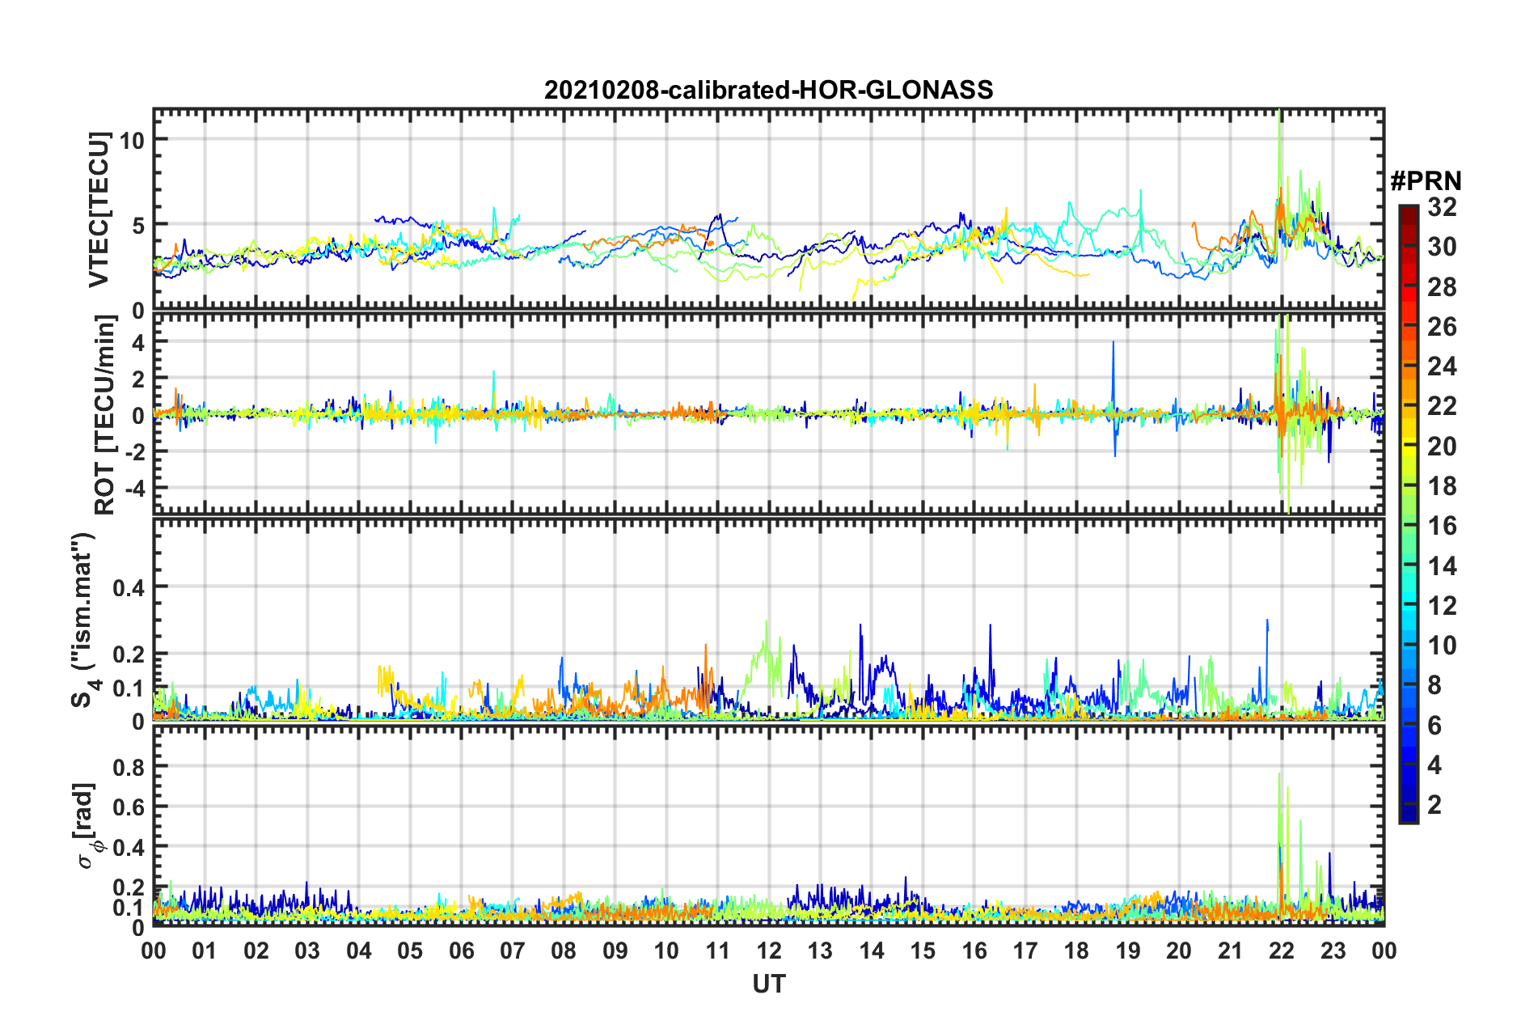Select the VTEC[TECU] y-axis label
This screenshot has height=1029, width=1538.
click(99, 210)
